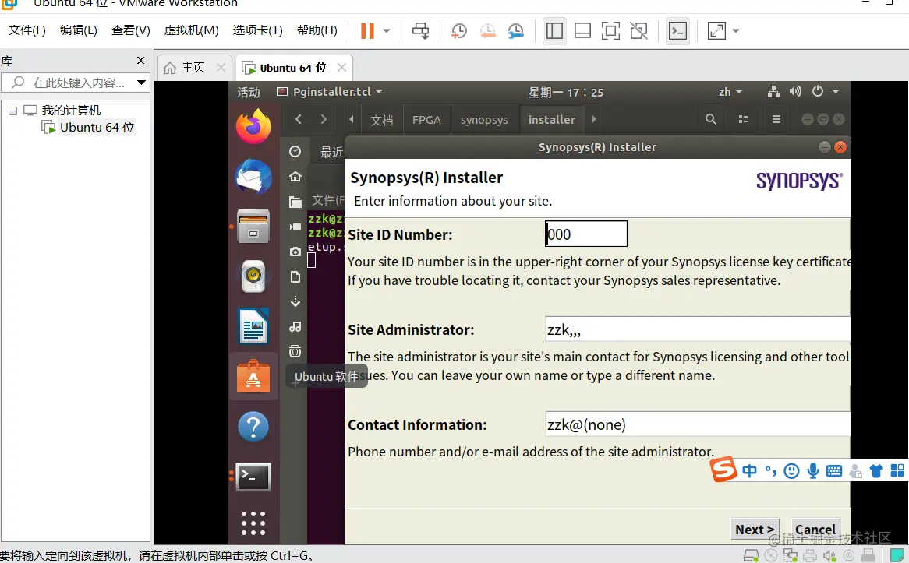Close the 主页 tab
The height and width of the screenshot is (563, 909).
221,68
